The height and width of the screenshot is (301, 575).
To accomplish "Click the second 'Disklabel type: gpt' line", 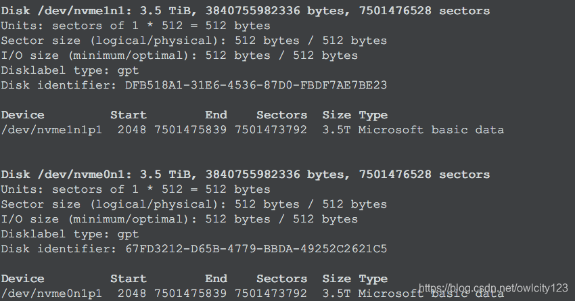I will [x=70, y=234].
